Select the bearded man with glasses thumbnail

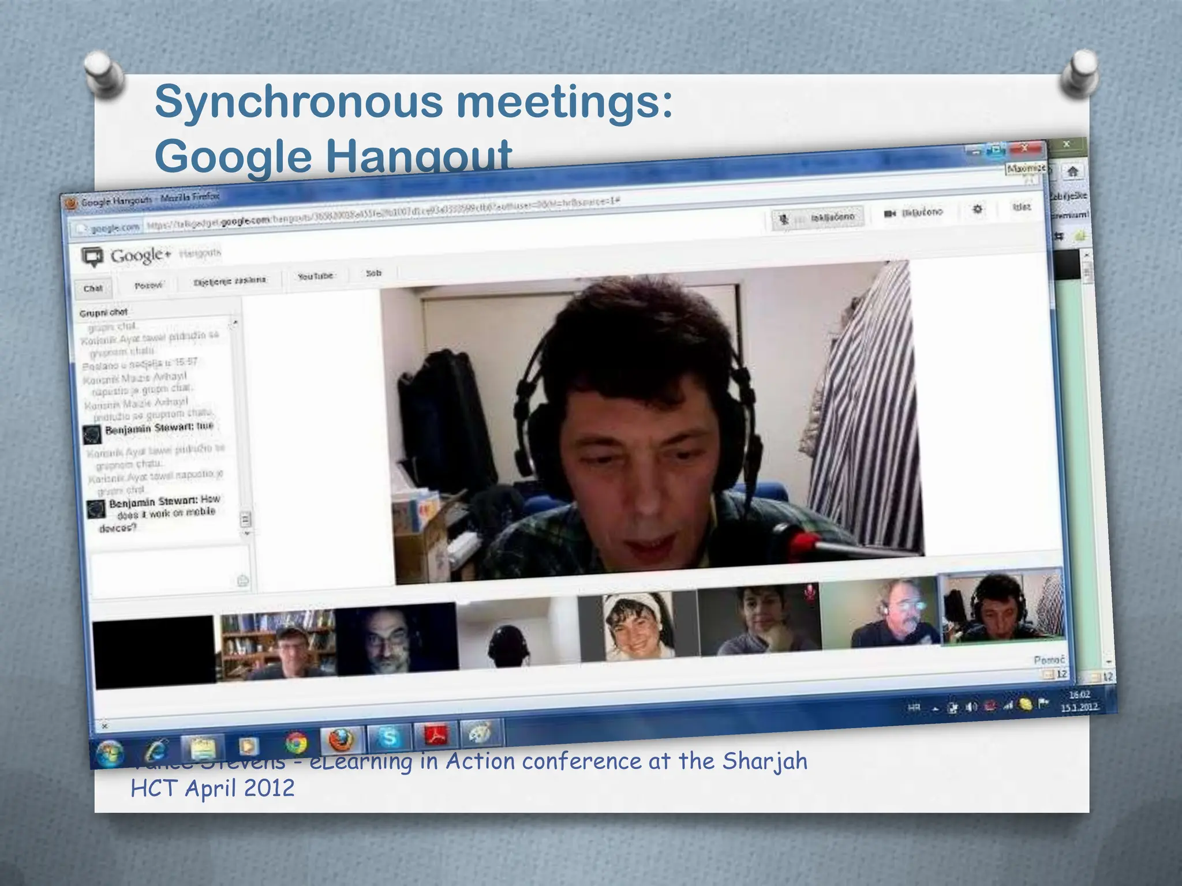397,639
